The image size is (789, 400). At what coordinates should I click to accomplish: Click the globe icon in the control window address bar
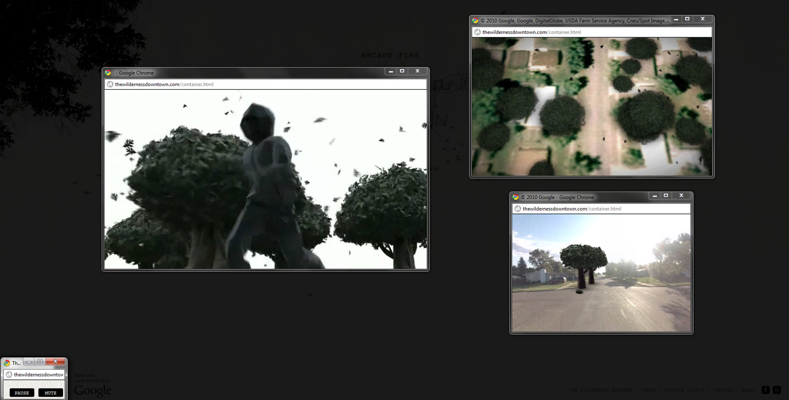coord(9,375)
